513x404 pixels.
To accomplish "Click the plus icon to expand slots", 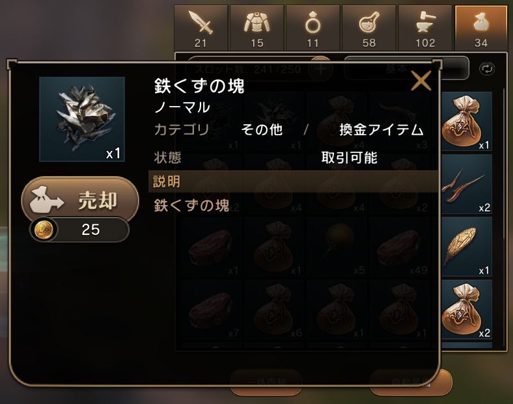I will (x=320, y=69).
